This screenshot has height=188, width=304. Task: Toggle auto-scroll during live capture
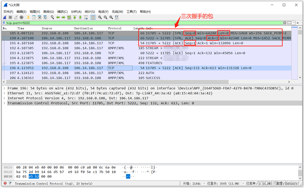(x=86, y=17)
